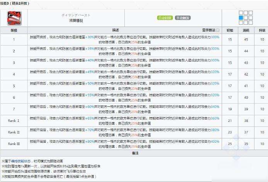Click the note about 最低残留1点生命值

point(49,176)
